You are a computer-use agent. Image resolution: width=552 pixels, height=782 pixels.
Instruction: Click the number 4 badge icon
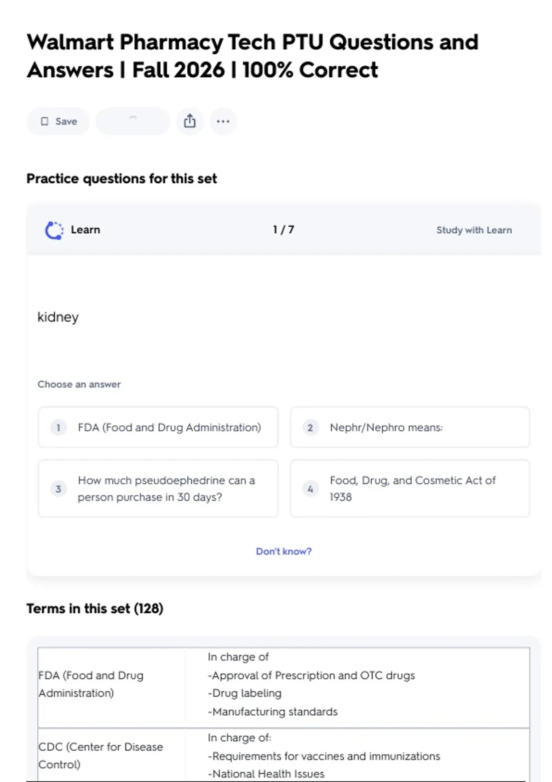pyautogui.click(x=310, y=489)
